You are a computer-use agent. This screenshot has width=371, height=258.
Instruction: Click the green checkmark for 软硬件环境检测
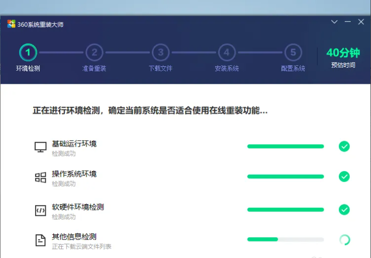tap(344, 210)
